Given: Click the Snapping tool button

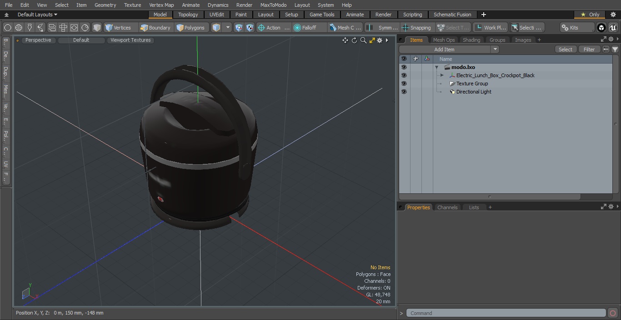Looking at the screenshot, I should click(416, 28).
